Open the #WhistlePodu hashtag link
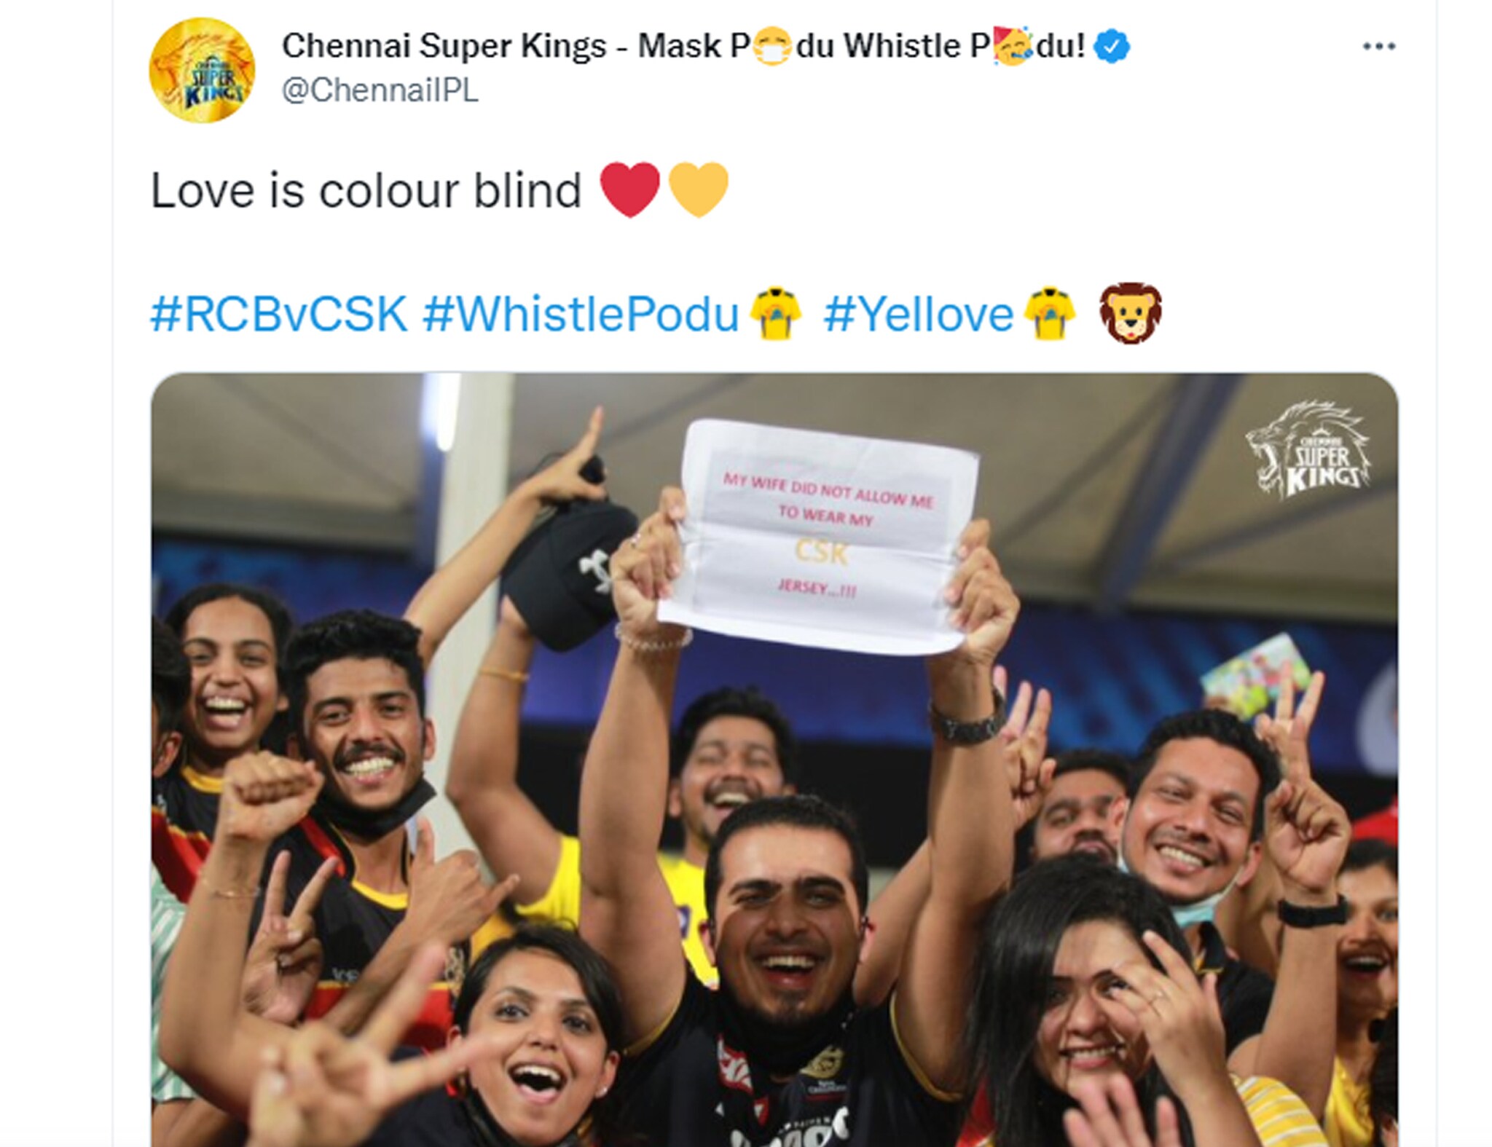 [x=581, y=314]
